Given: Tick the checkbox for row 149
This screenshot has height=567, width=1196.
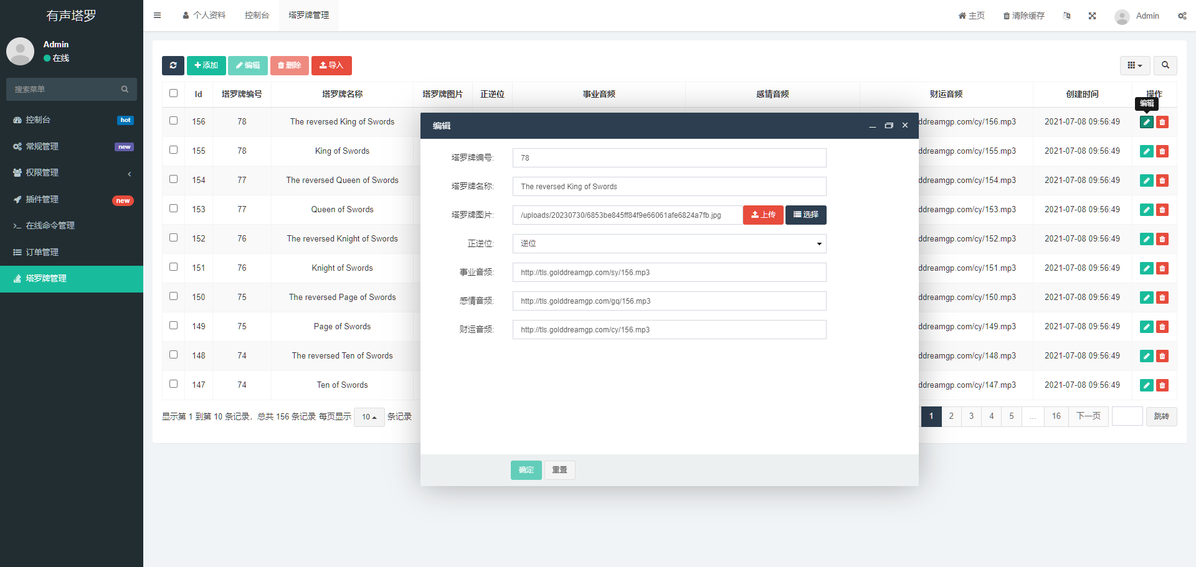Looking at the screenshot, I should coord(173,326).
